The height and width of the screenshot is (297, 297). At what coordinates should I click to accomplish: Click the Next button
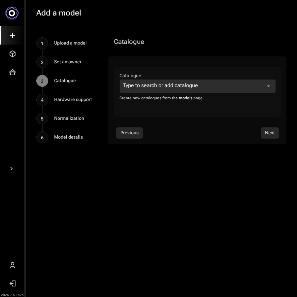(270, 133)
